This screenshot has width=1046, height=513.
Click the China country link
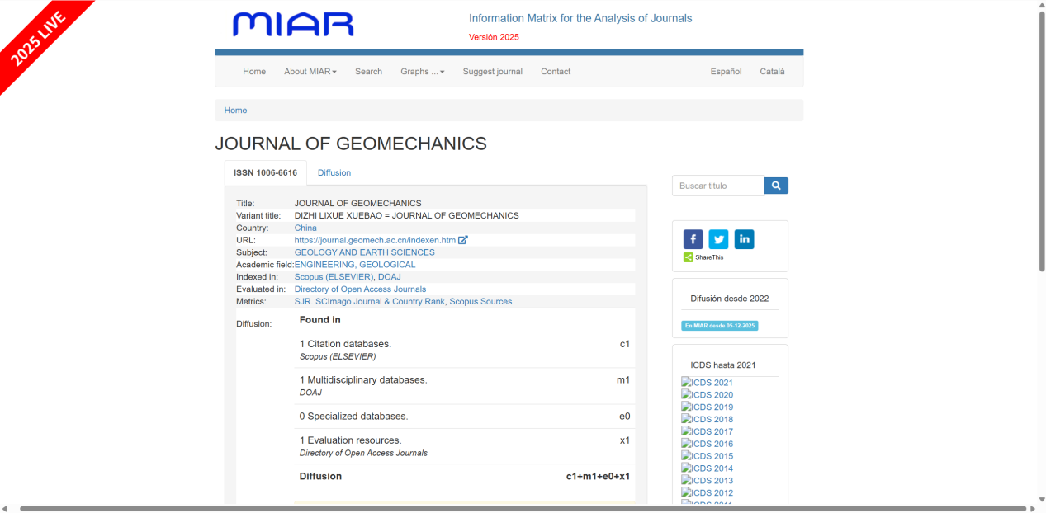click(305, 228)
